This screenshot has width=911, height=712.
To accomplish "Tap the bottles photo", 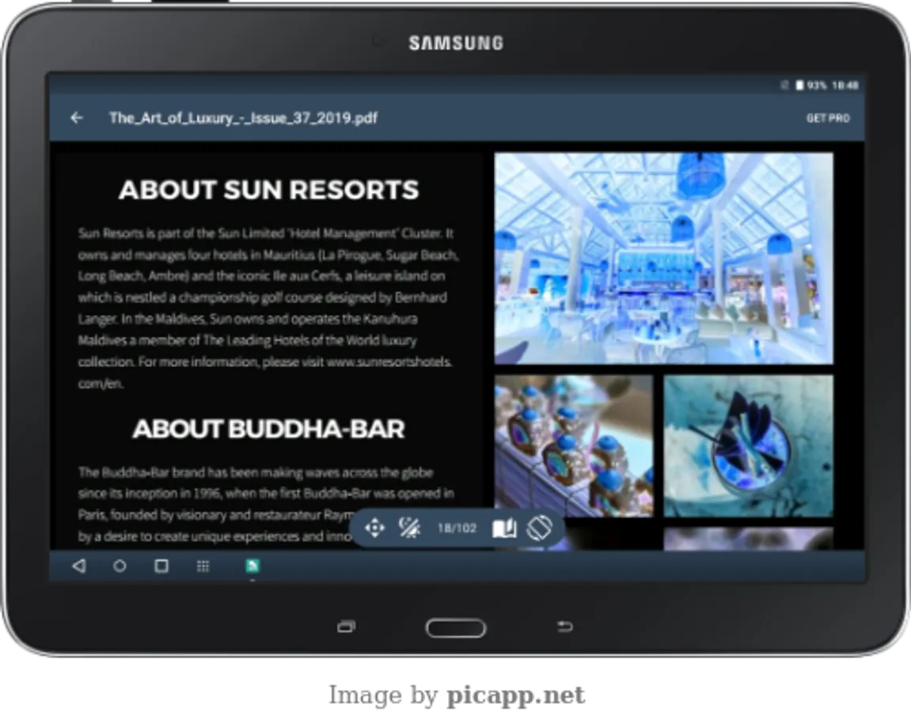I will [x=574, y=446].
